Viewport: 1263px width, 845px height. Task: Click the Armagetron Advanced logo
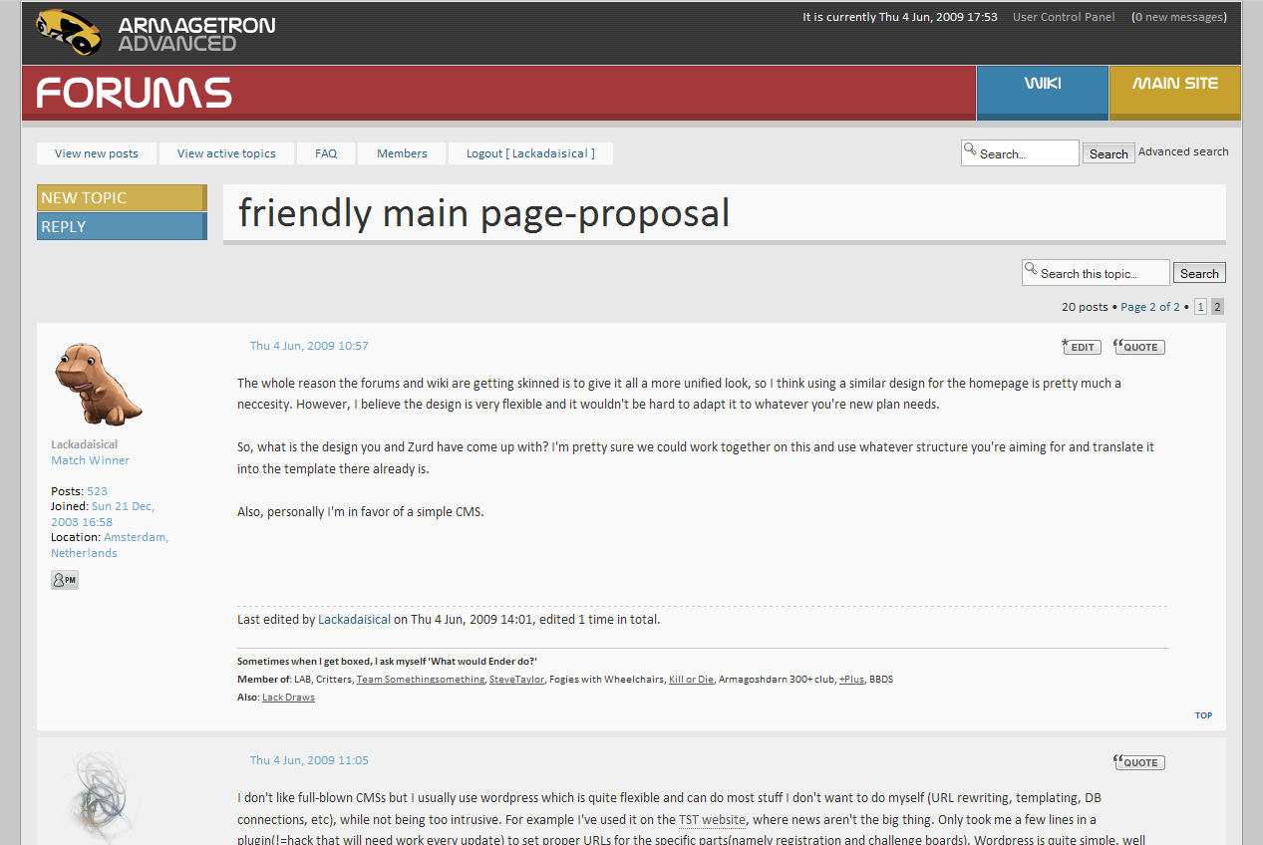point(155,33)
